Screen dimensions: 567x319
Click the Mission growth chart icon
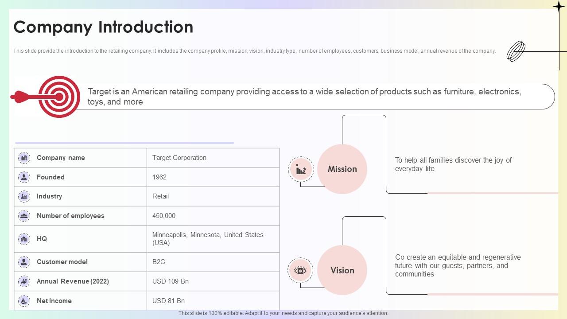point(301,169)
